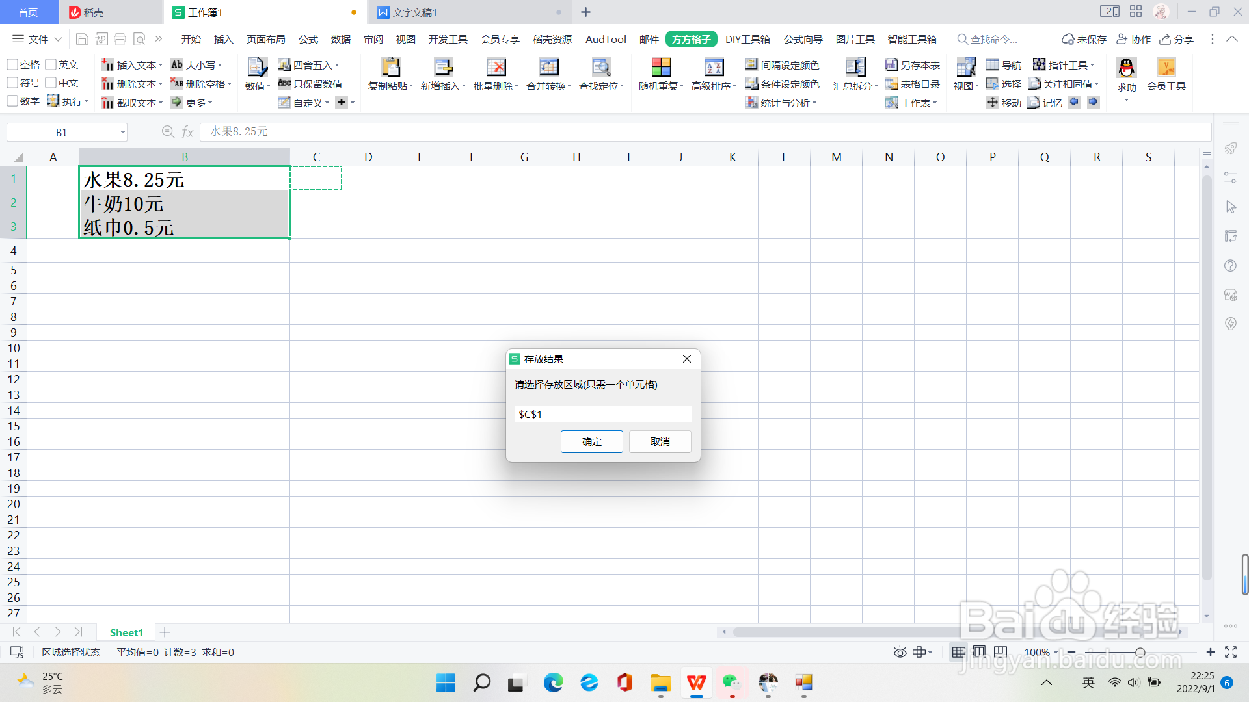Click the 高级排序 icon

click(714, 67)
